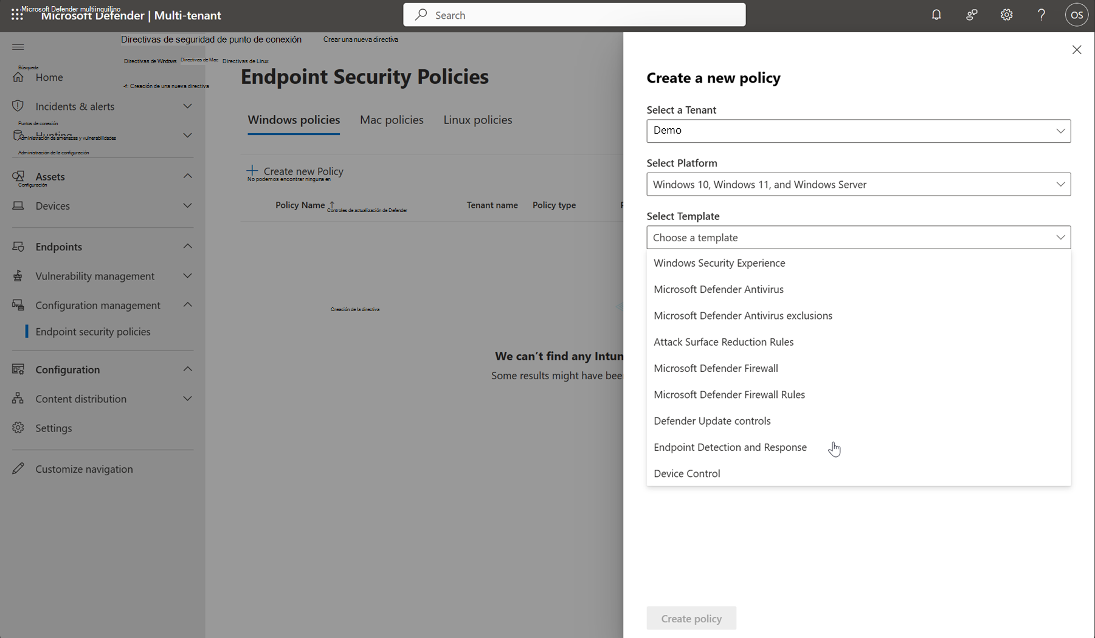Open the OS account avatar
The height and width of the screenshot is (638, 1095).
[x=1076, y=15]
